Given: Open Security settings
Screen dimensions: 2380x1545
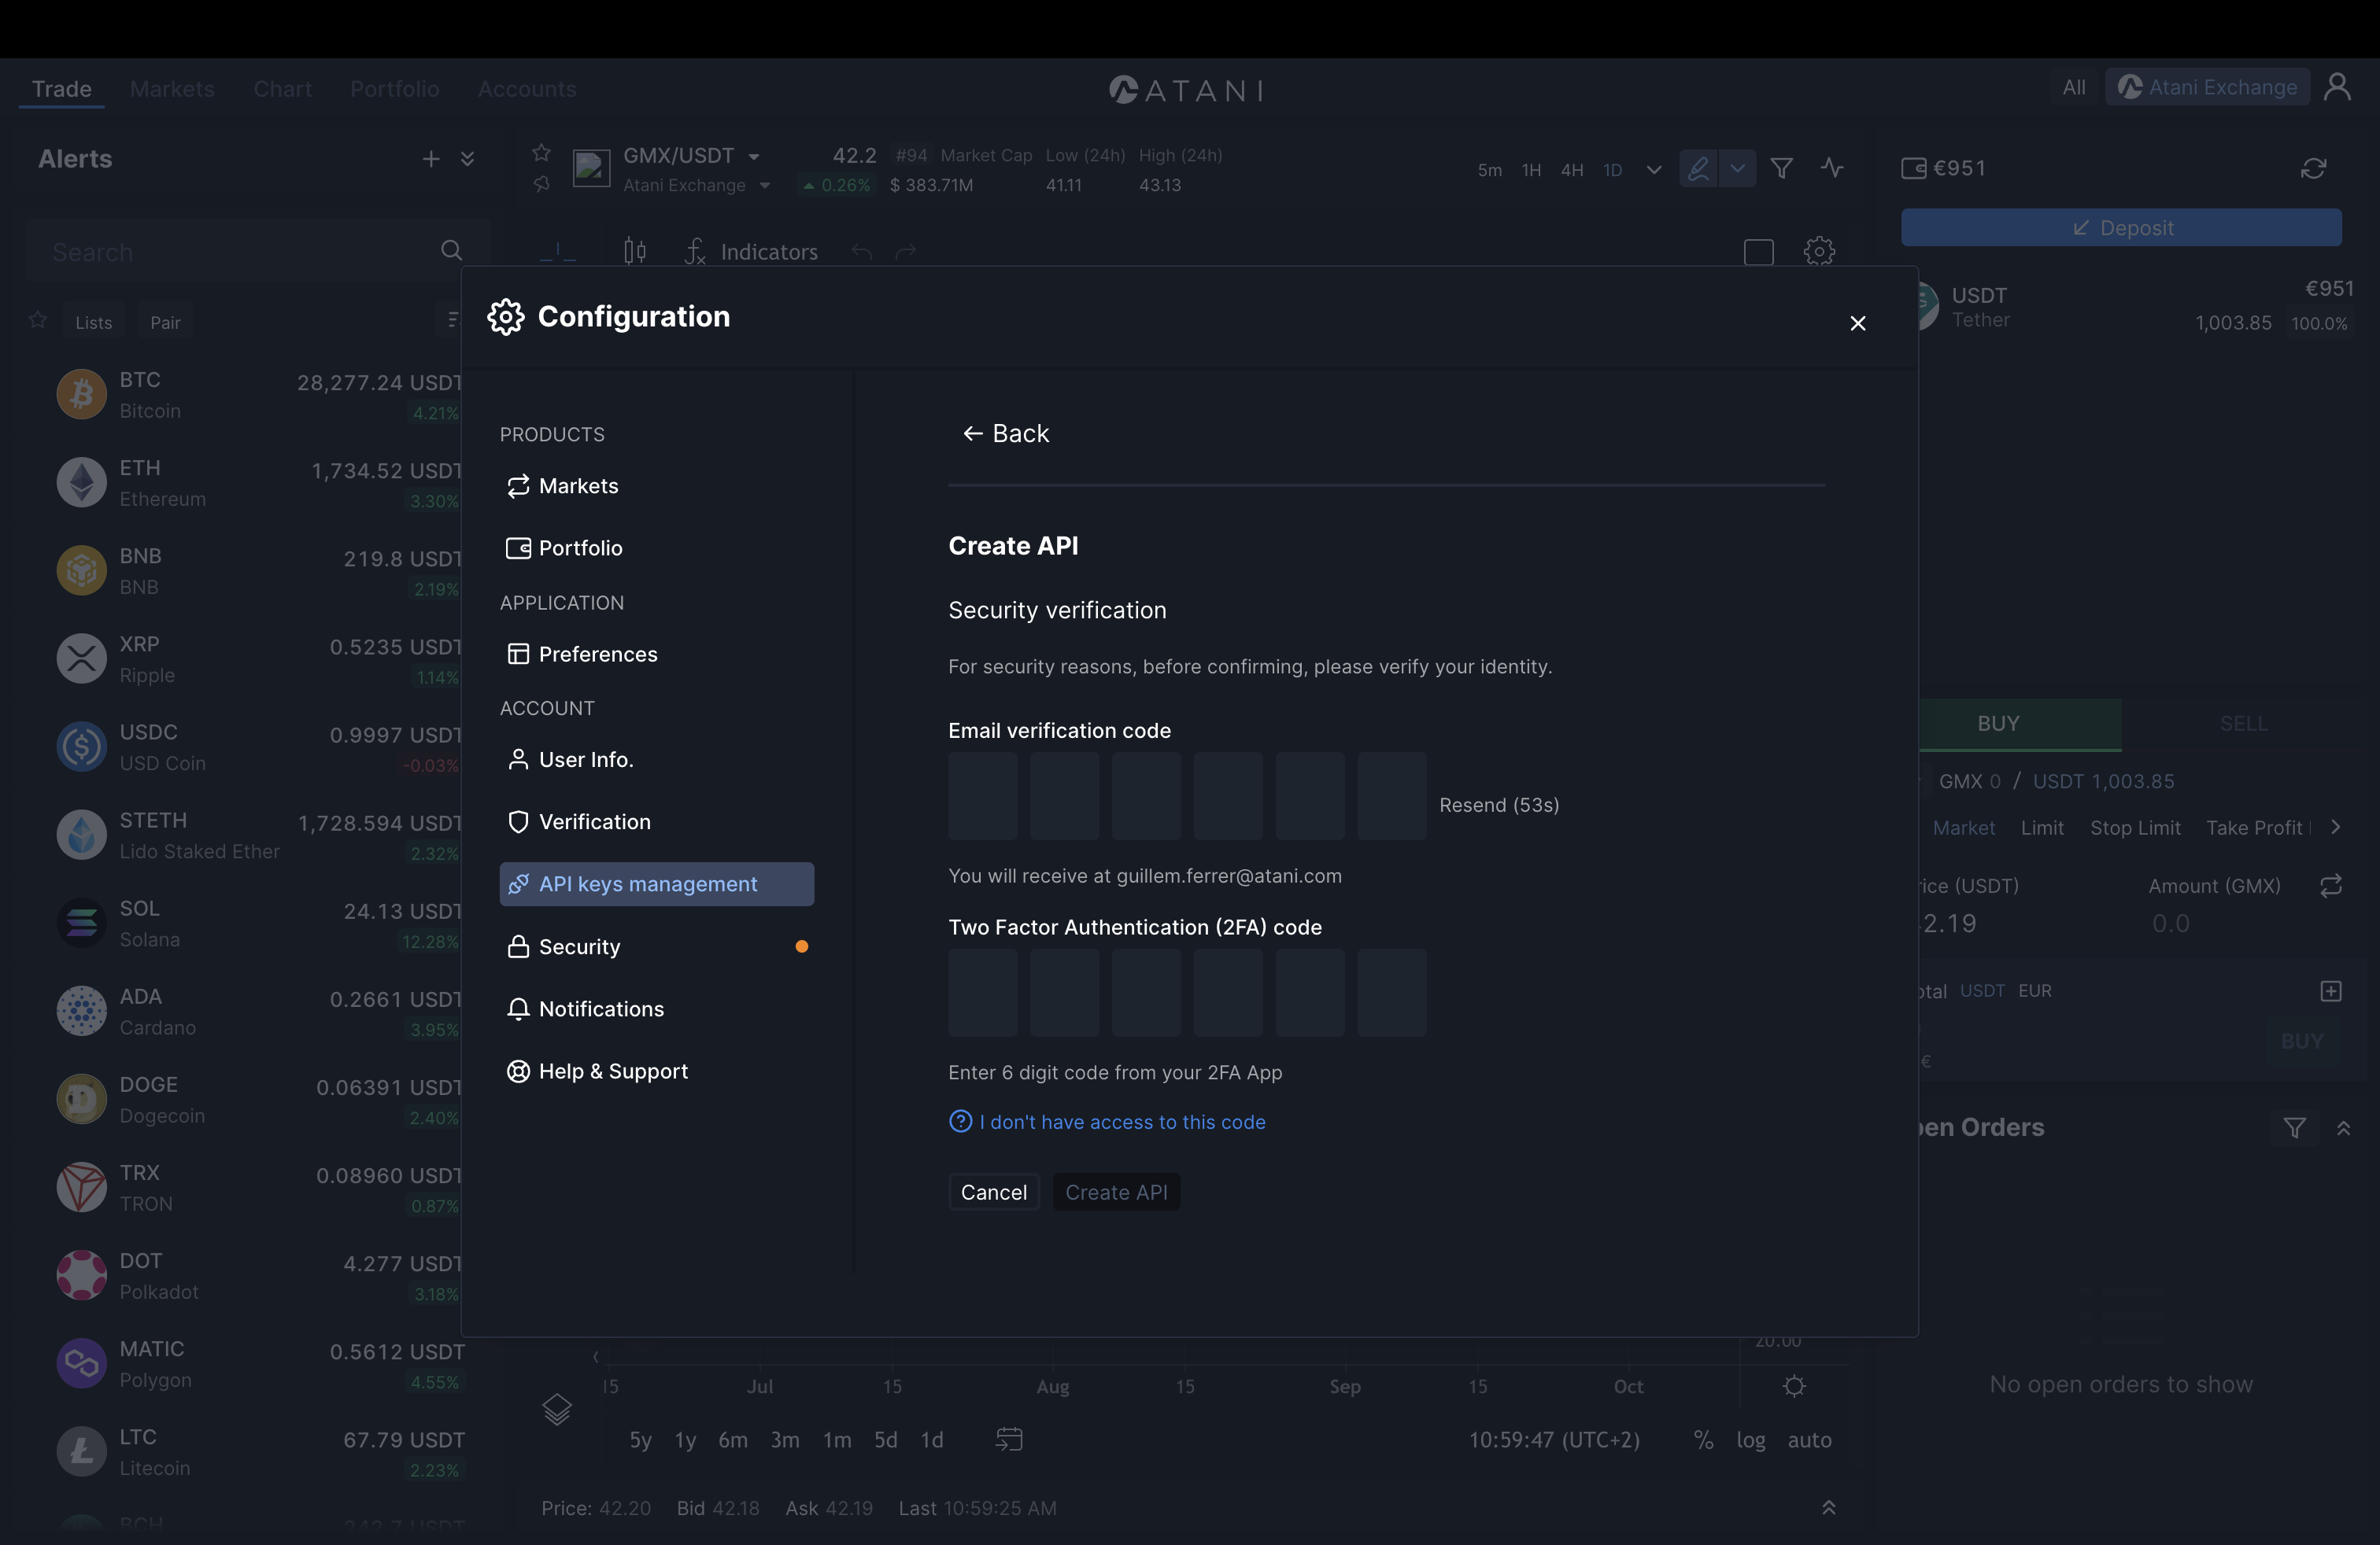Looking at the screenshot, I should pos(656,946).
